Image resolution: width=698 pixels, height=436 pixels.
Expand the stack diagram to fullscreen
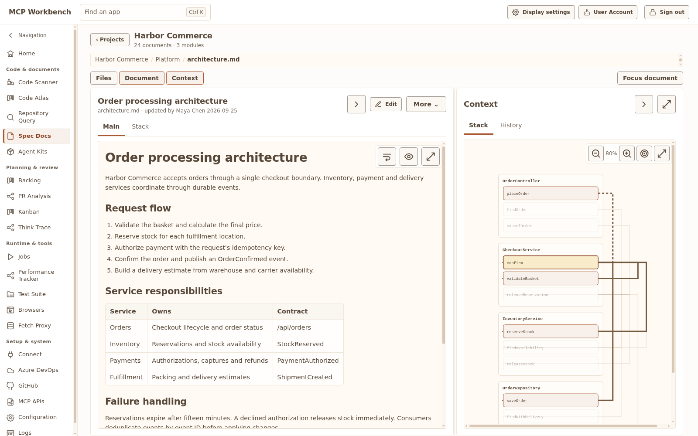pos(662,153)
